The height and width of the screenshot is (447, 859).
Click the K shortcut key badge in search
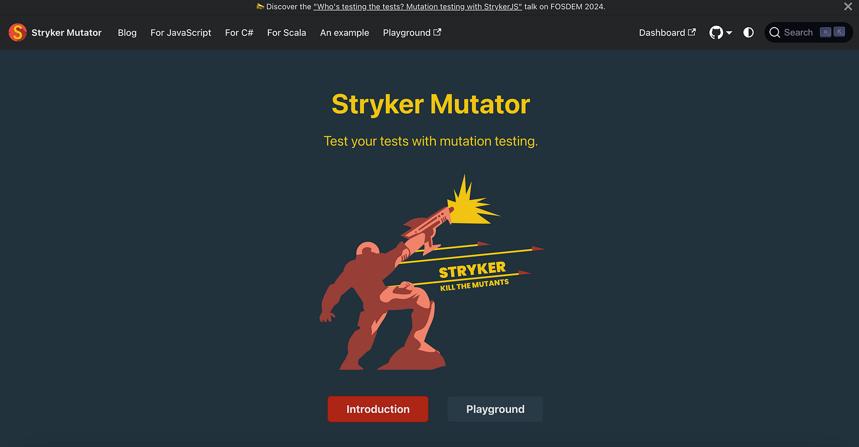[839, 32]
